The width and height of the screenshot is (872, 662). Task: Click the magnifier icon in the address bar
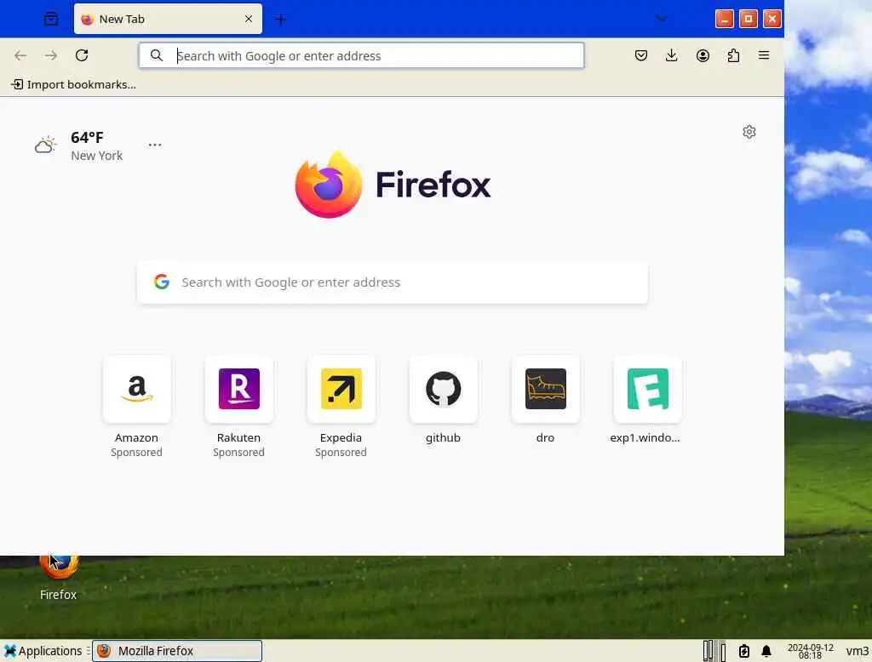157,55
